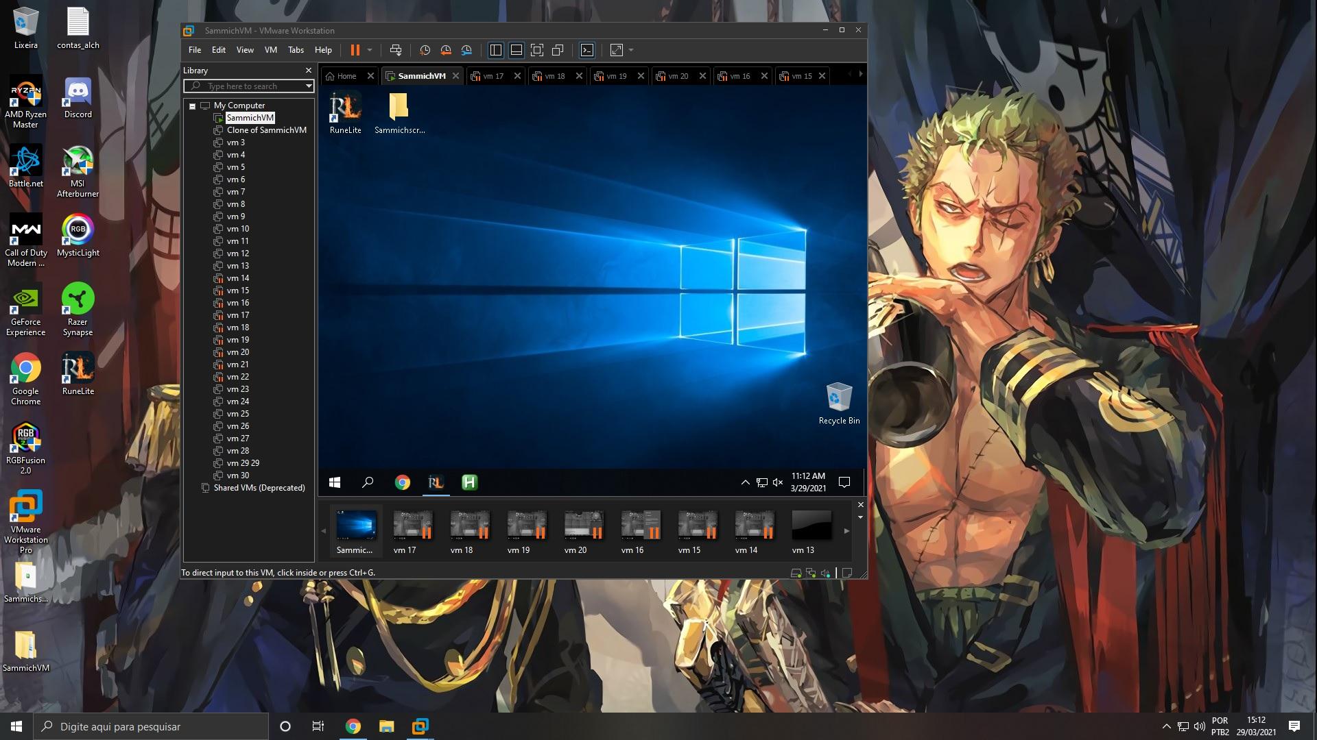Click the Sammichscr... folder in the guest
This screenshot has height=740, width=1317.
(399, 113)
